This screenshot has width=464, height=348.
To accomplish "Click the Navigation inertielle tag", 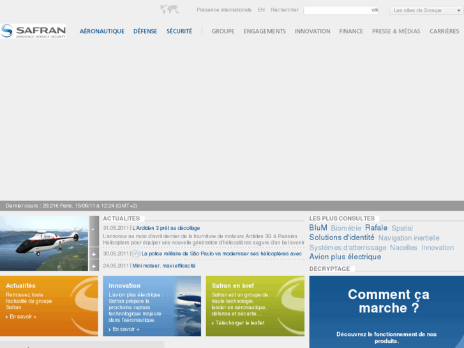I will coord(408,238).
